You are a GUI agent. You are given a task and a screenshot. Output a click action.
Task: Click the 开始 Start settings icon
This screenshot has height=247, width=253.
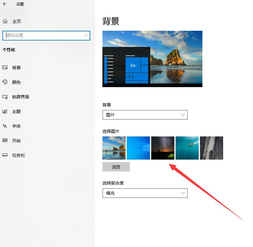pos(5,140)
